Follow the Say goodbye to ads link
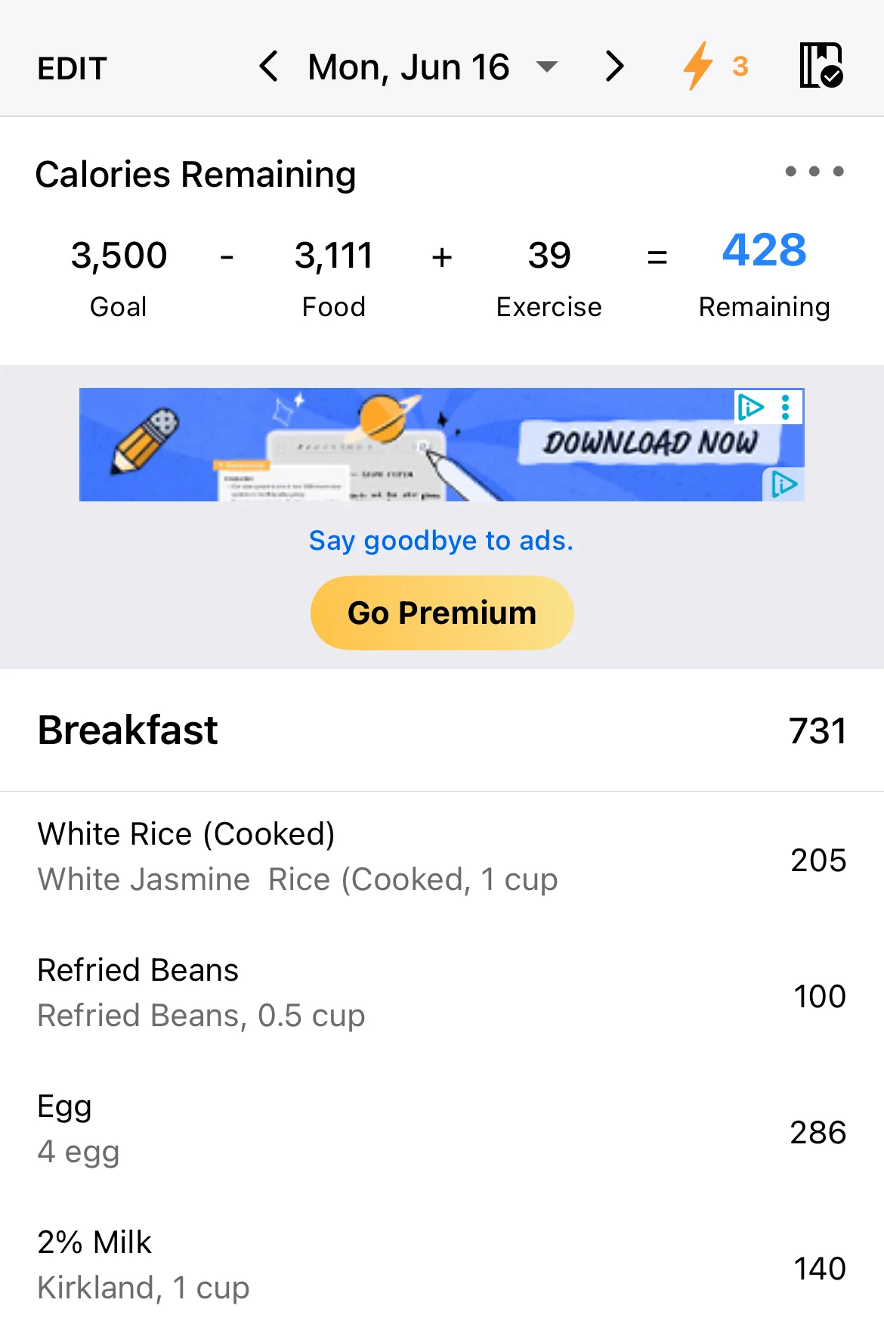This screenshot has width=884, height=1340. coord(441,541)
